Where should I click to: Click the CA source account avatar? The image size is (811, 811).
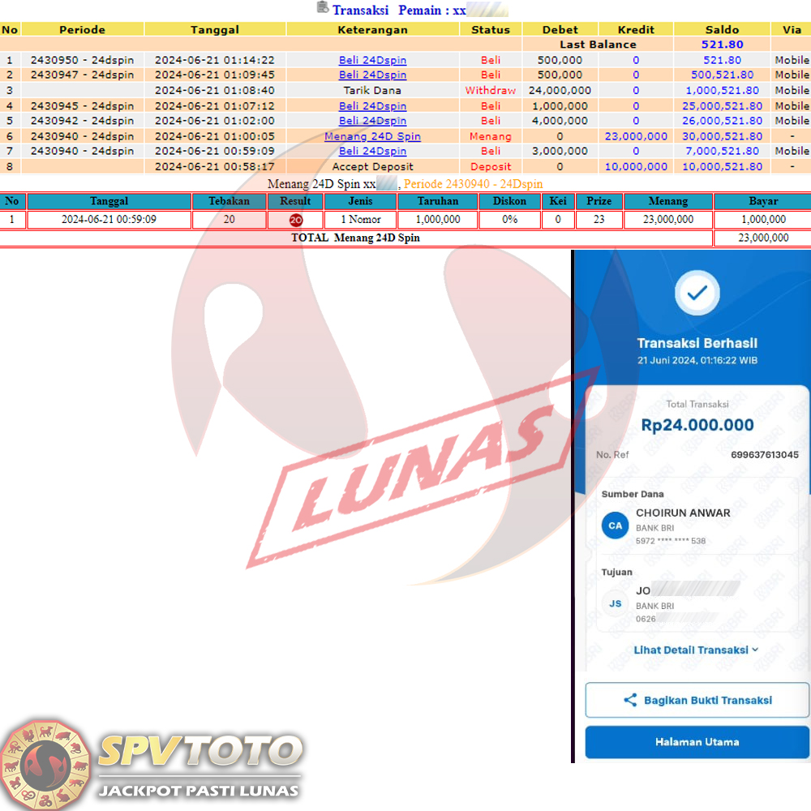pyautogui.click(x=616, y=526)
